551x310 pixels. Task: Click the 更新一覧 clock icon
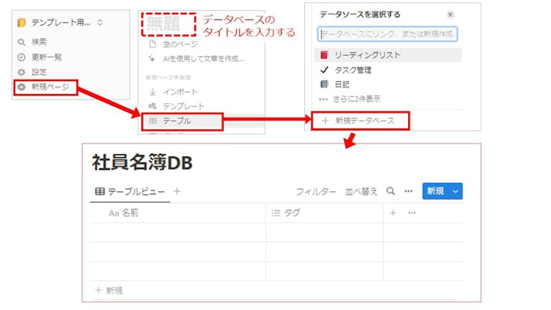tap(22, 57)
